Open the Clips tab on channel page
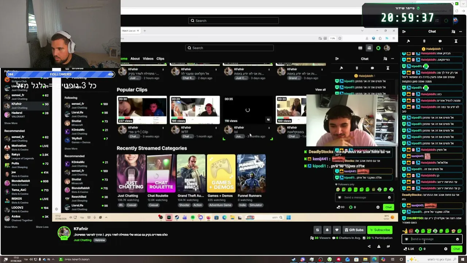 point(160,58)
